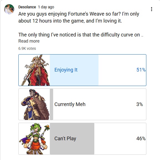This screenshot has height=160, width=160.
Task: Click the 46% result percentage
Action: click(141, 139)
